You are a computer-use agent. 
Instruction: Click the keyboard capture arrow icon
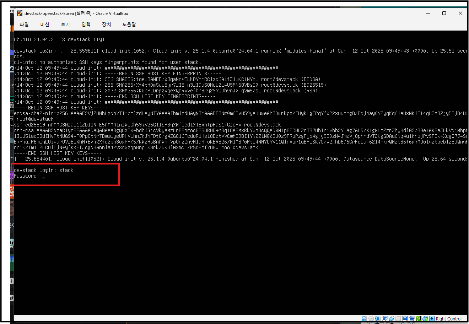pos(432,318)
